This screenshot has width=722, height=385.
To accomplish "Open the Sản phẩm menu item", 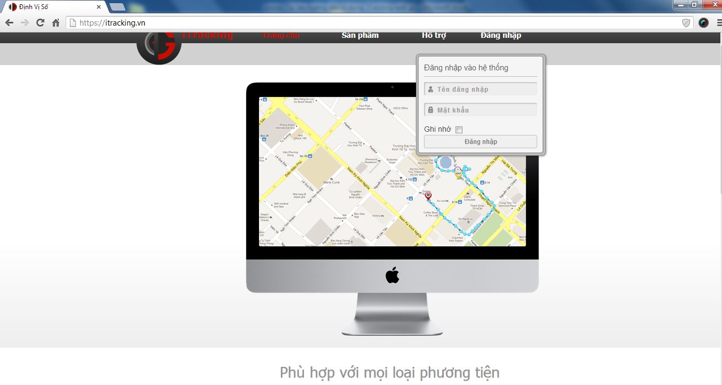I will pyautogui.click(x=360, y=36).
